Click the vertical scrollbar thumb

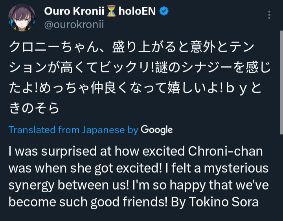tap(281, 83)
